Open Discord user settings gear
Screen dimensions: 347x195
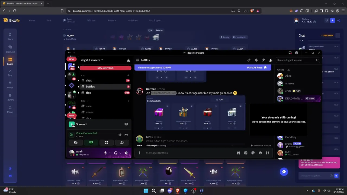pyautogui.click(x=126, y=153)
